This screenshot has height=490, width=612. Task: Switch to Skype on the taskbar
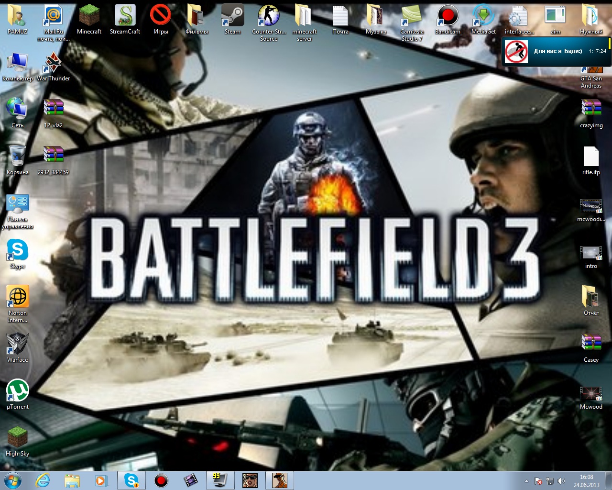(x=131, y=480)
